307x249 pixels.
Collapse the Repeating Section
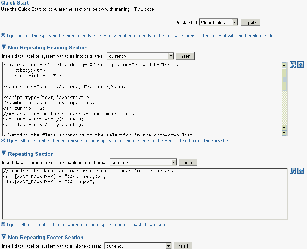tap(4, 154)
